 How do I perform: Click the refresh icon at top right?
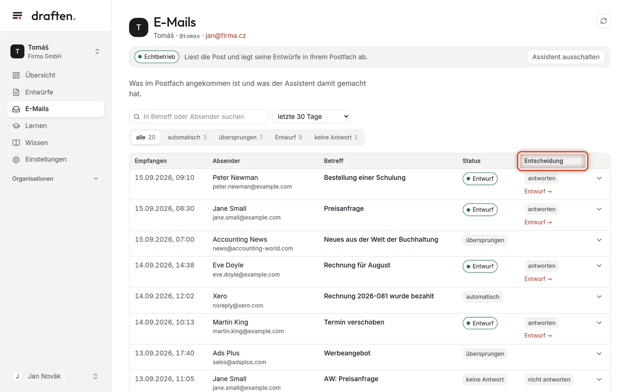(x=603, y=21)
